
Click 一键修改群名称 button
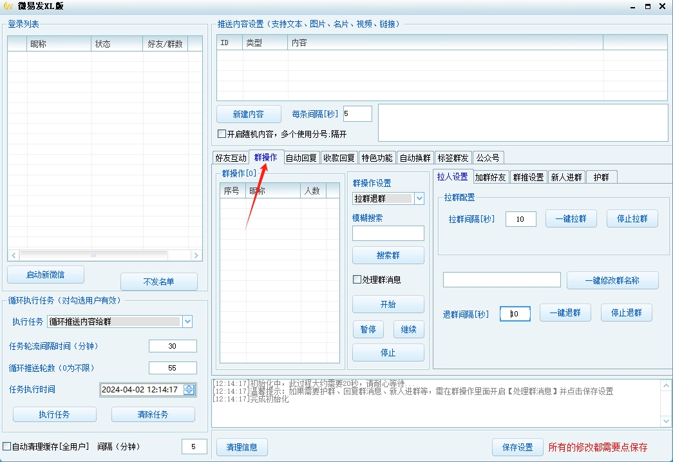(612, 280)
